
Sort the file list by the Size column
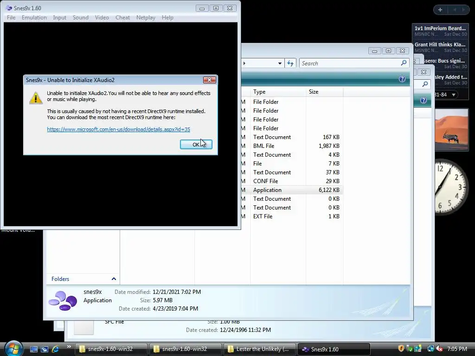pos(324,92)
